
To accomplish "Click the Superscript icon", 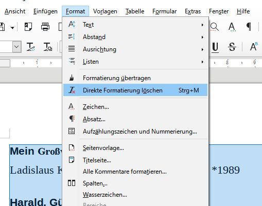I will tap(254, 47).
